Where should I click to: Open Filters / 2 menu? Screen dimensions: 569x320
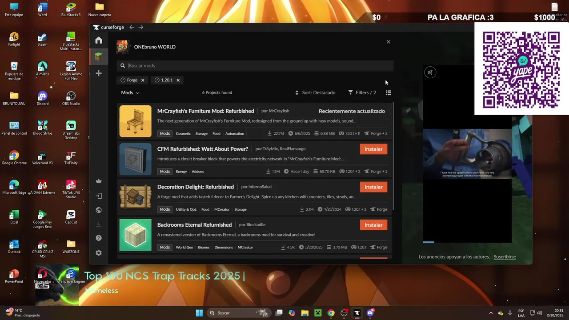tap(362, 93)
